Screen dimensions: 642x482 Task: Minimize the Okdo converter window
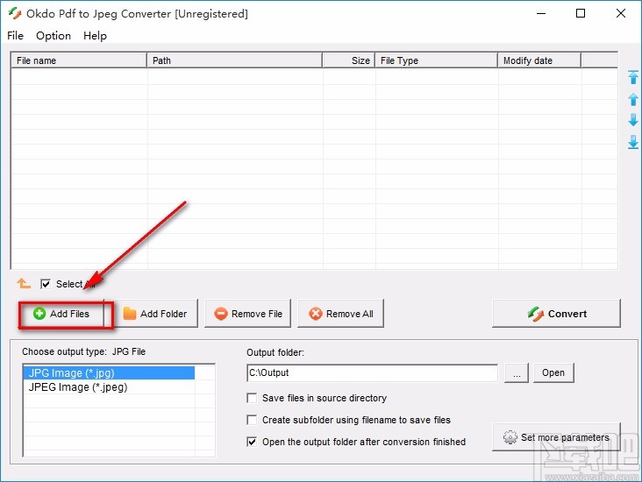coord(541,13)
